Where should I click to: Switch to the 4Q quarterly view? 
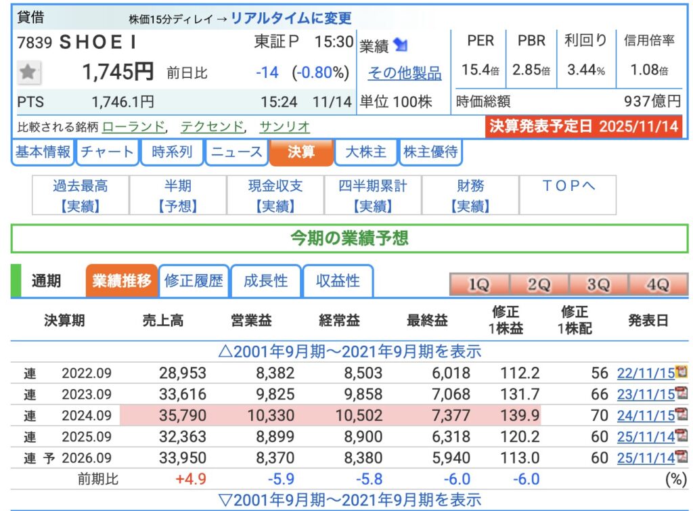coord(657,285)
